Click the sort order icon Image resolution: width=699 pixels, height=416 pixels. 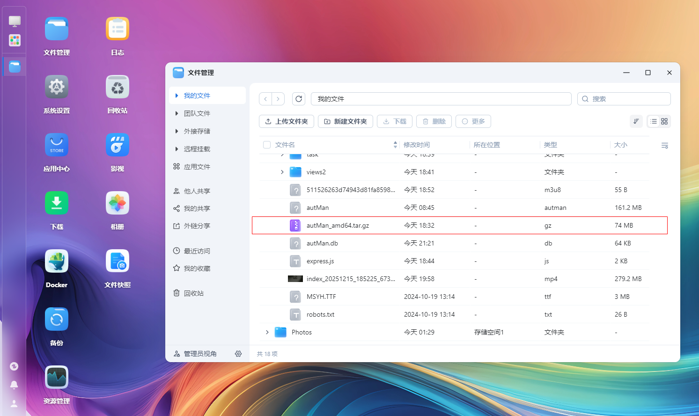tap(636, 121)
